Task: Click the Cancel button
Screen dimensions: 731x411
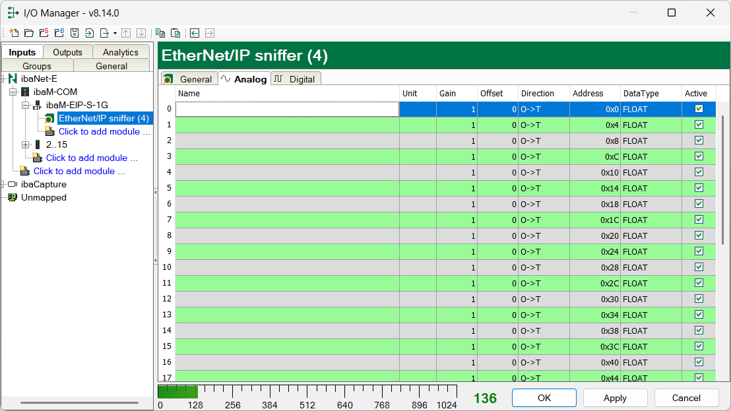Action: [685, 398]
